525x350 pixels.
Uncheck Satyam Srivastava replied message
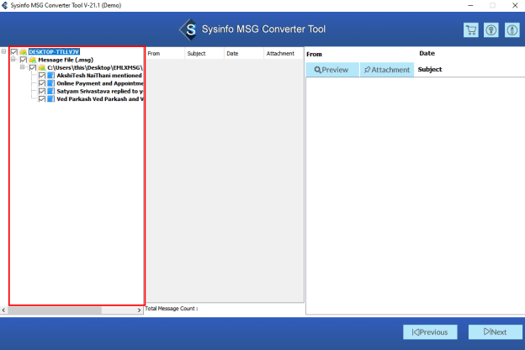pos(42,91)
